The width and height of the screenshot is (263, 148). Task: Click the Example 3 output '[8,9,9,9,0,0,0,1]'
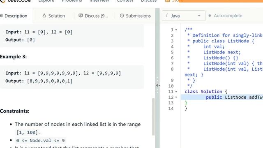click(50, 81)
